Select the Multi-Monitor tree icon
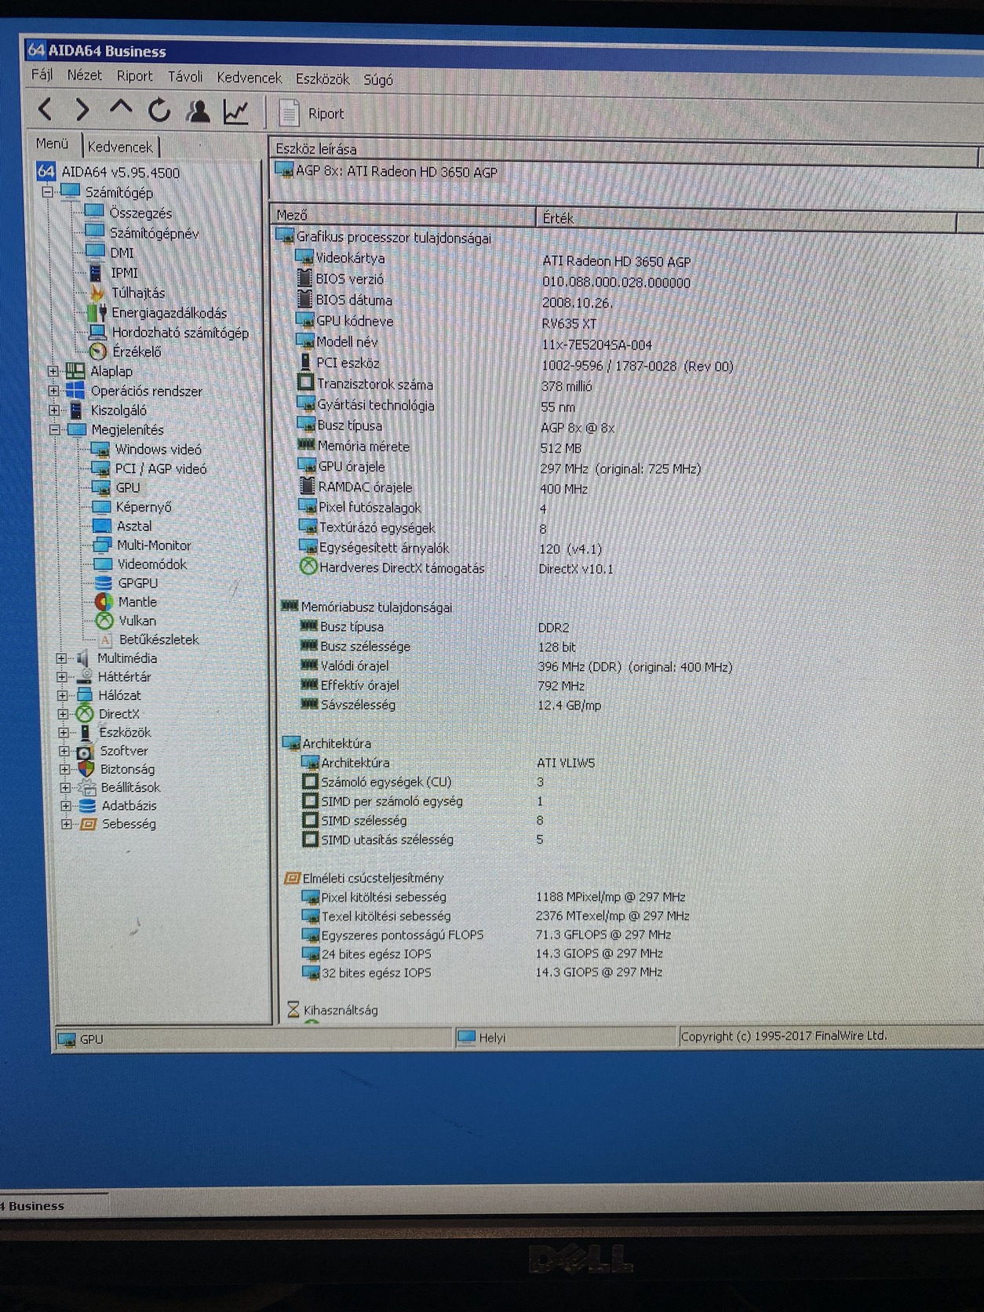 tap(103, 545)
